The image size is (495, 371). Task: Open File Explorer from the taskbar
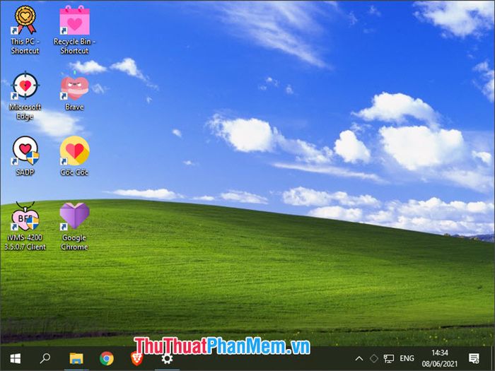click(76, 358)
